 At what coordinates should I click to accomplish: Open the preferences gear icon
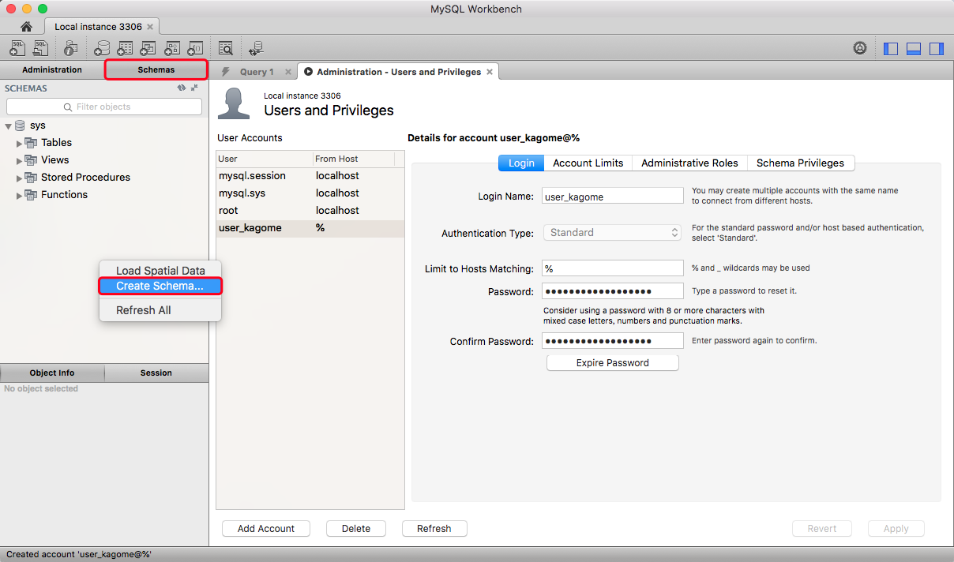click(x=860, y=48)
